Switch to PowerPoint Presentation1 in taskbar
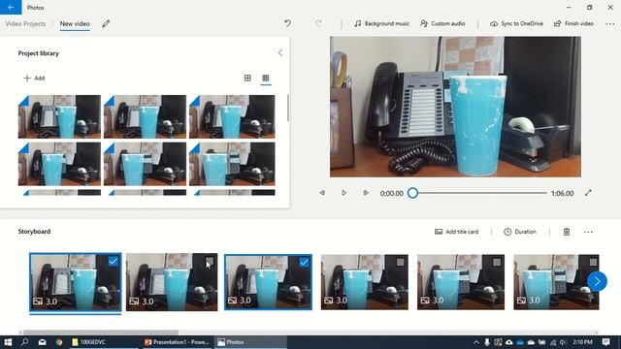Viewport: 621px width, 349px height. coord(177,342)
